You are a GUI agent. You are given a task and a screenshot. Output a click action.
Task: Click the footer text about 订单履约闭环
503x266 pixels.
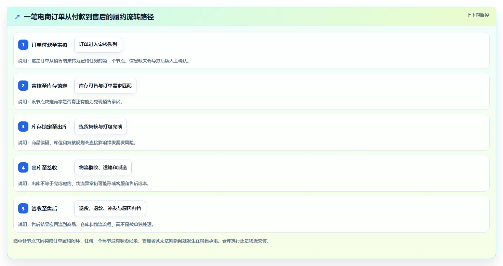click(x=142, y=241)
